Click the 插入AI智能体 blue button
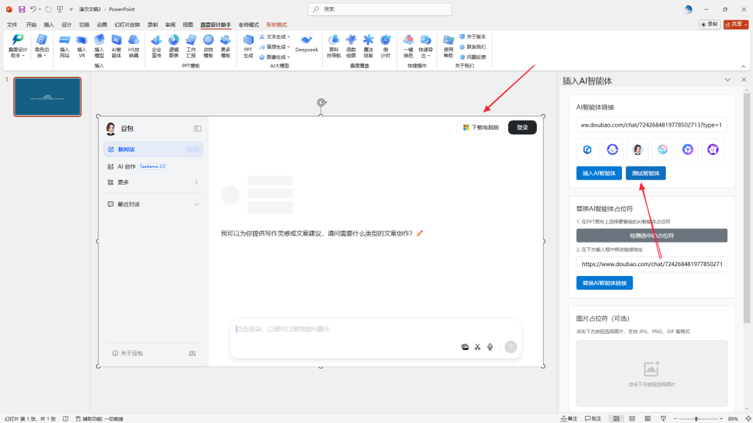 point(599,173)
